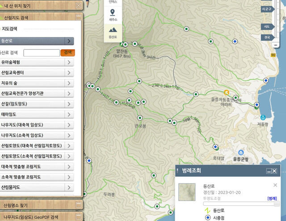286x221 pixels.
Task: Click the [범례] link
Action: [x=272, y=198]
